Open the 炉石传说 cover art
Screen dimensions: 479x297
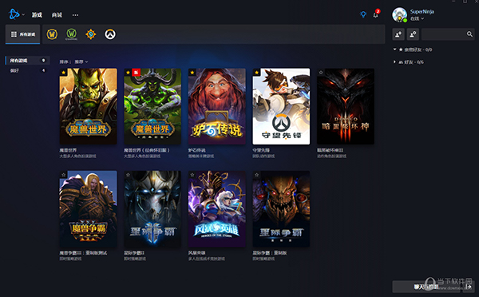217,106
